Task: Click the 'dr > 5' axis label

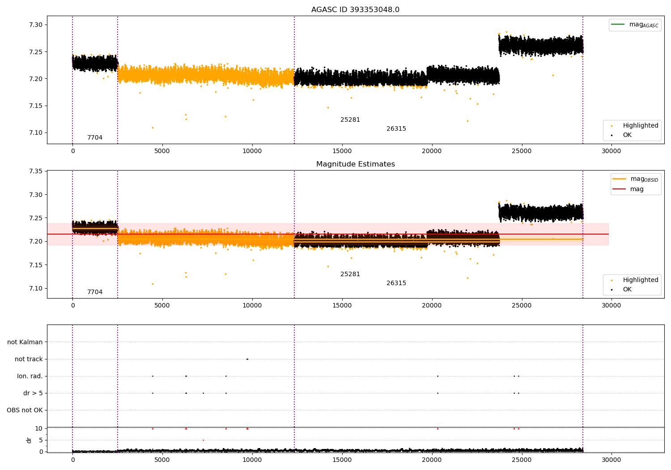Action: tap(33, 393)
